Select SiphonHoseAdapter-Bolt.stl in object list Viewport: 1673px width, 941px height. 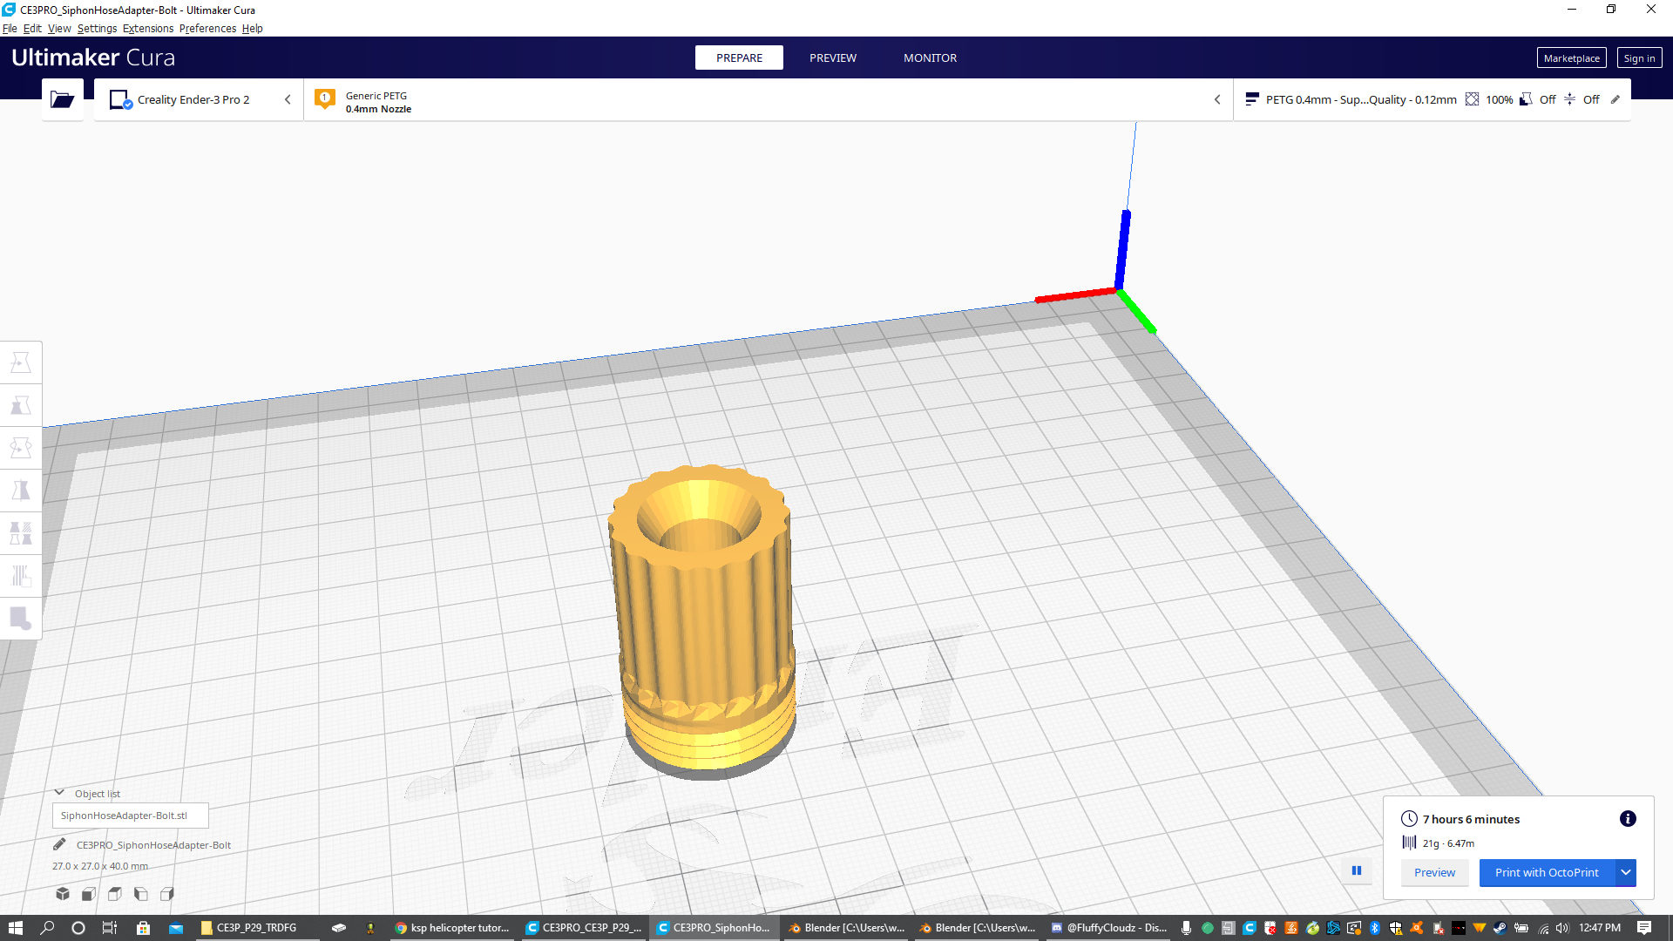[131, 816]
